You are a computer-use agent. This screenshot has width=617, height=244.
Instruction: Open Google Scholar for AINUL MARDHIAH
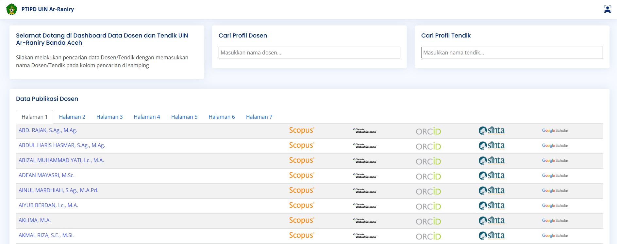(555, 191)
